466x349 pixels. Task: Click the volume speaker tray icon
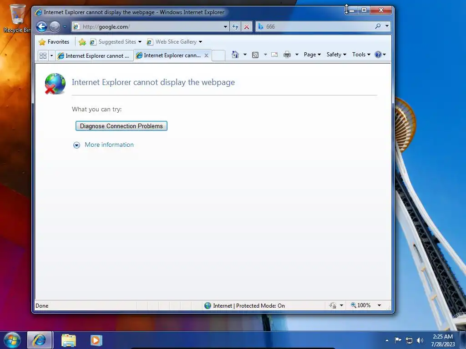[420, 340]
